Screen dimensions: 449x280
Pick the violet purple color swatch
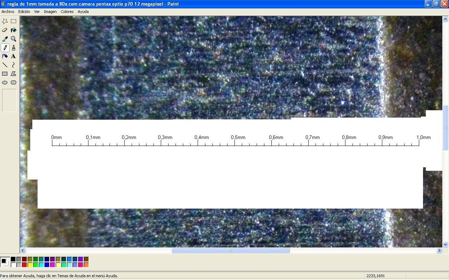80,259
